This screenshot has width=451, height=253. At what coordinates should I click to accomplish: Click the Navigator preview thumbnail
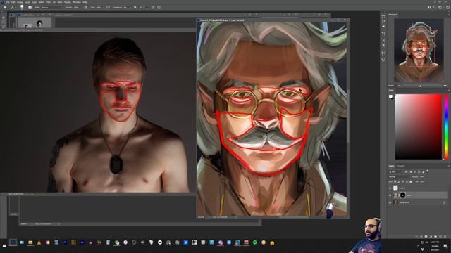point(419,51)
